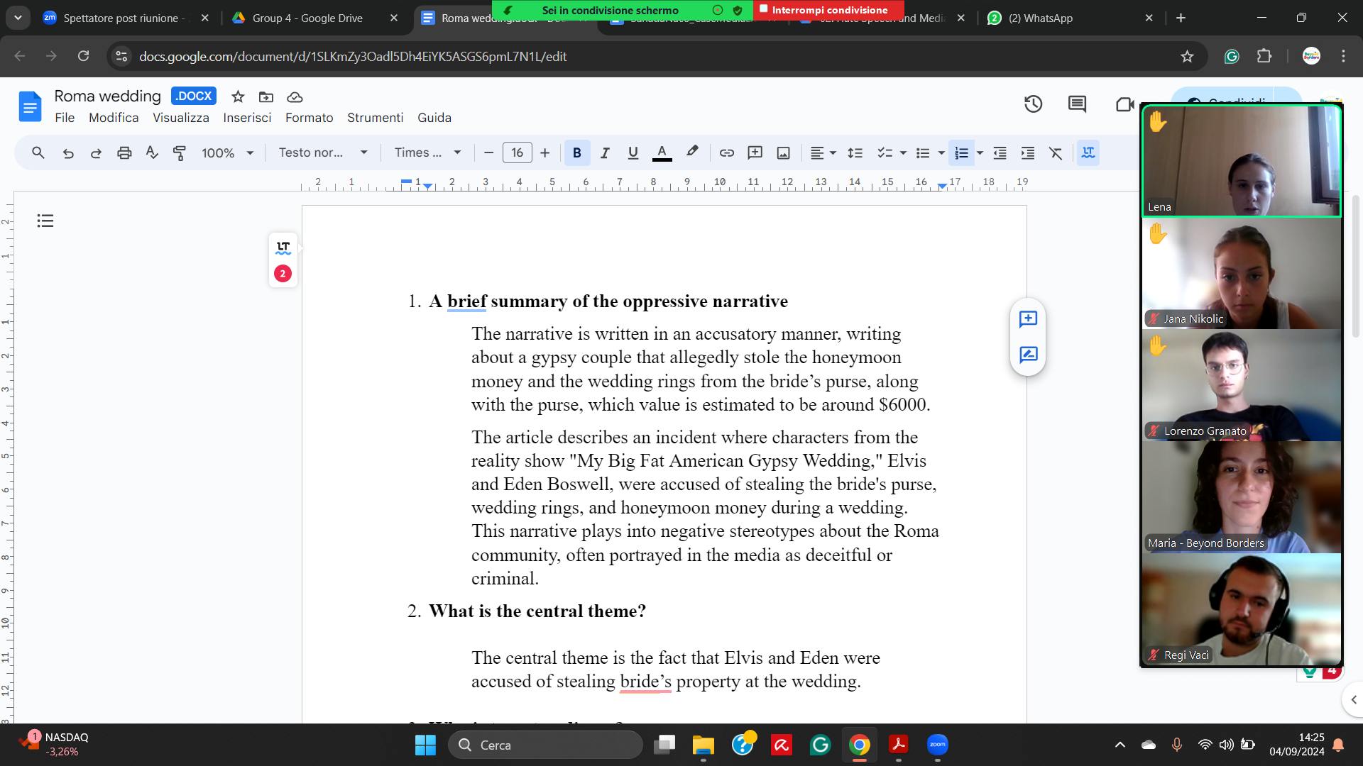
Task: Insert an image from the toolbar
Action: pyautogui.click(x=783, y=152)
